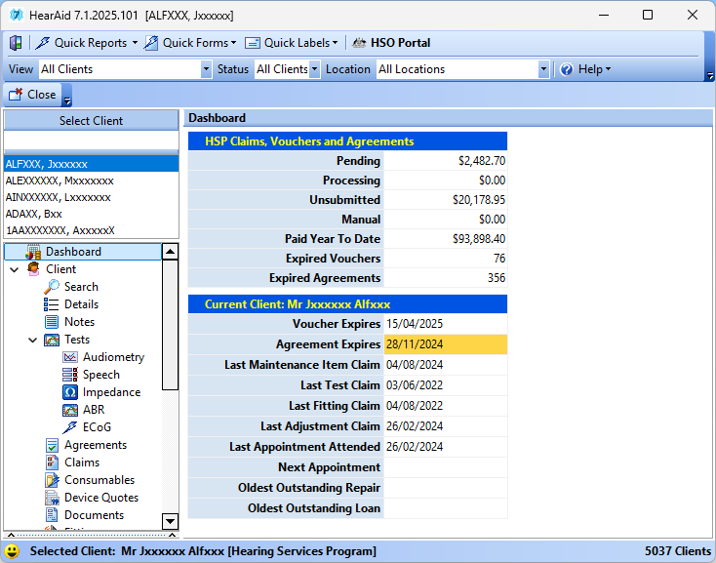Collapse the Tests tree node
This screenshot has height=563, width=716.
(33, 340)
